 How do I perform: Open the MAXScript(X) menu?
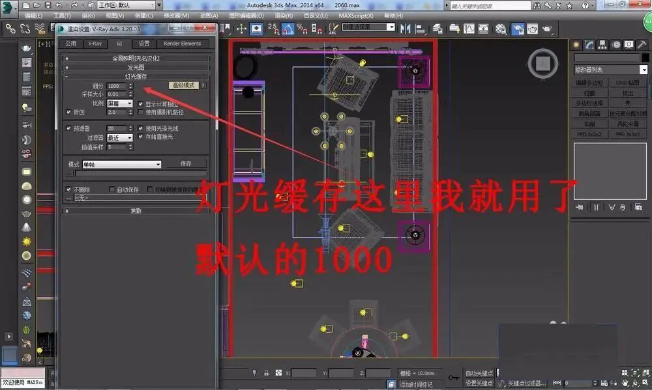(x=356, y=16)
